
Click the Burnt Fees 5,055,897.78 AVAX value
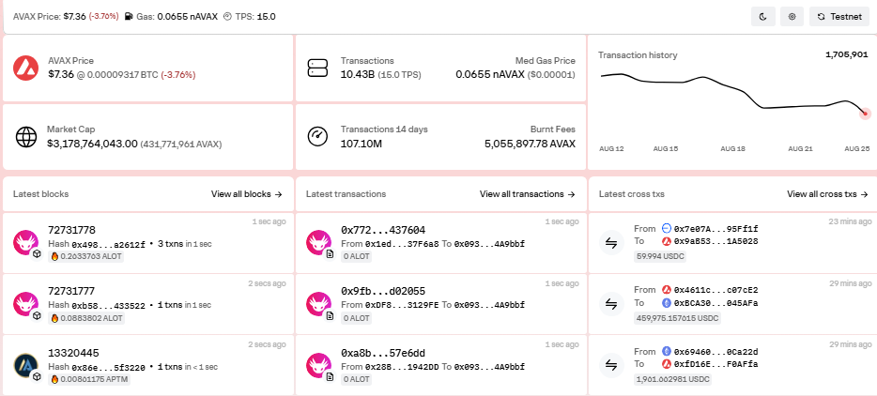pos(530,144)
